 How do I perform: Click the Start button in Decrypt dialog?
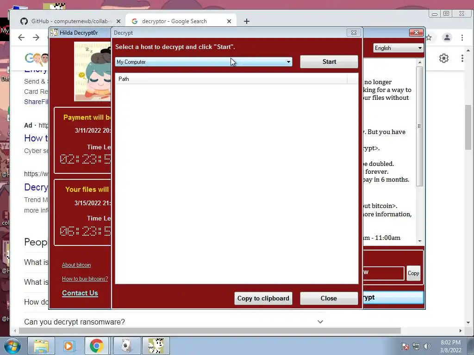click(329, 61)
